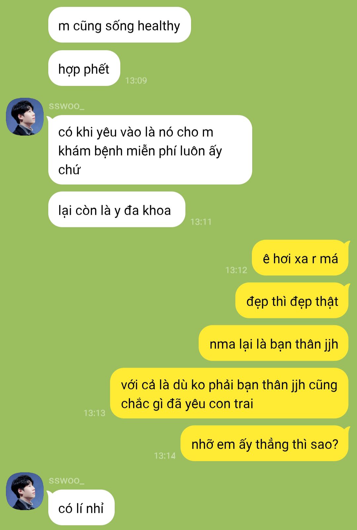
Task: Tap the 'đẹp thì đẹp thật' bubble
Action: [x=292, y=300]
